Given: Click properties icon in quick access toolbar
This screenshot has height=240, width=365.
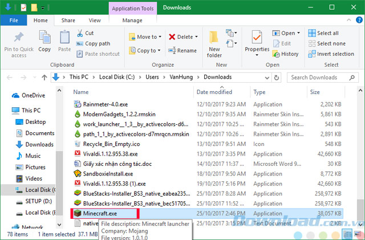Looking at the screenshot, I should (23, 7).
